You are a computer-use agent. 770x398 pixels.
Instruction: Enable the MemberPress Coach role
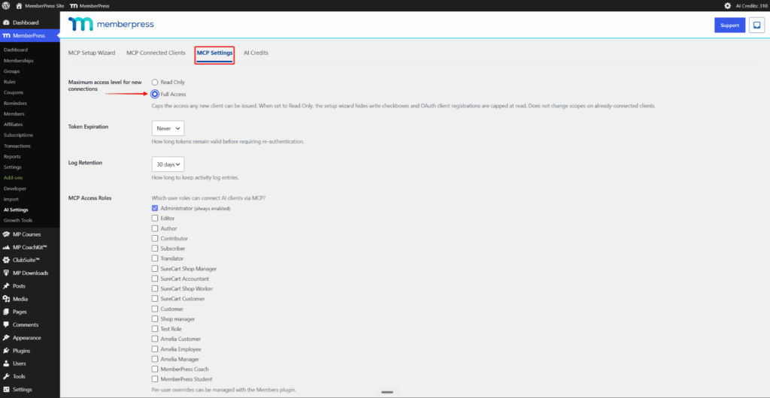tap(155, 369)
